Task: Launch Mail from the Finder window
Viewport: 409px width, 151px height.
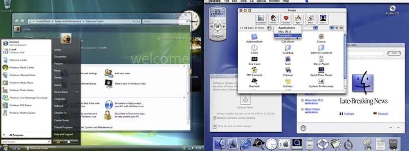Action: [288, 61]
